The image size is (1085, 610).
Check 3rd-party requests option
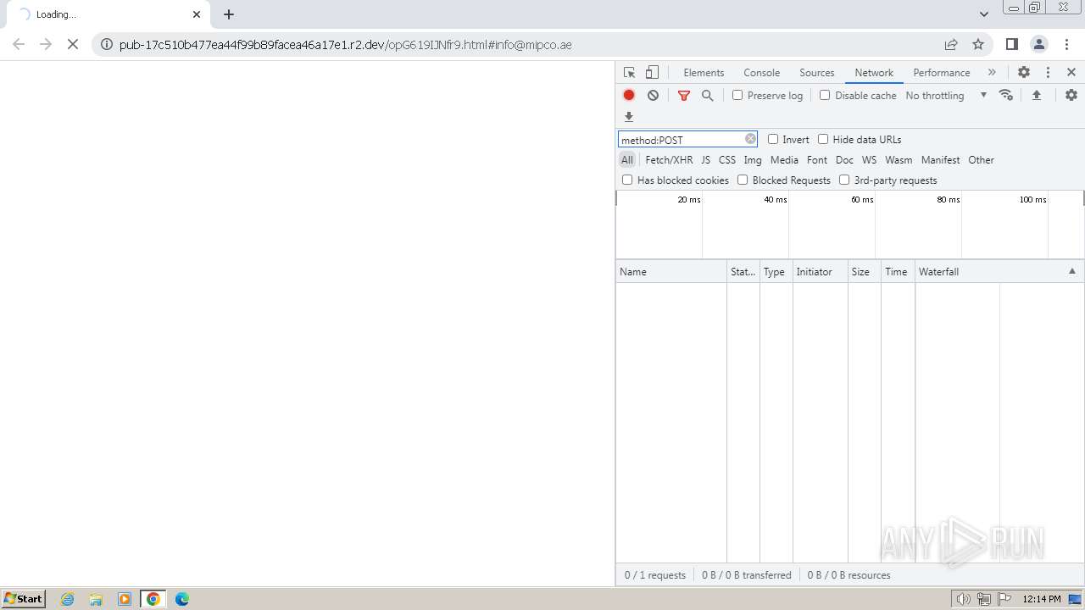pos(844,180)
